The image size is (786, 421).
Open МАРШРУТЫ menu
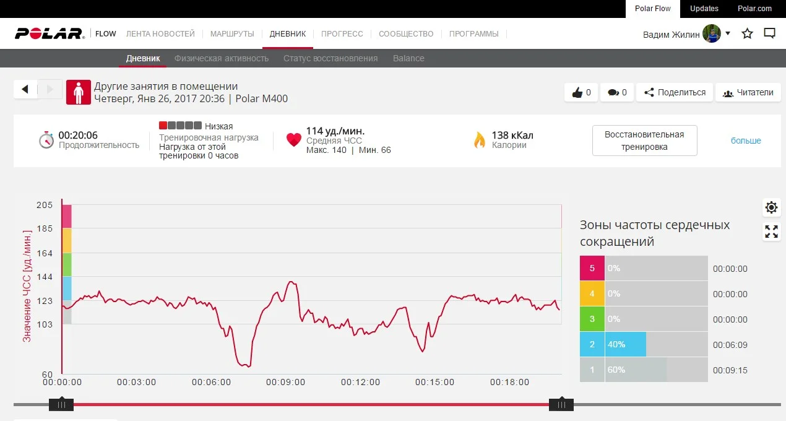coord(232,34)
